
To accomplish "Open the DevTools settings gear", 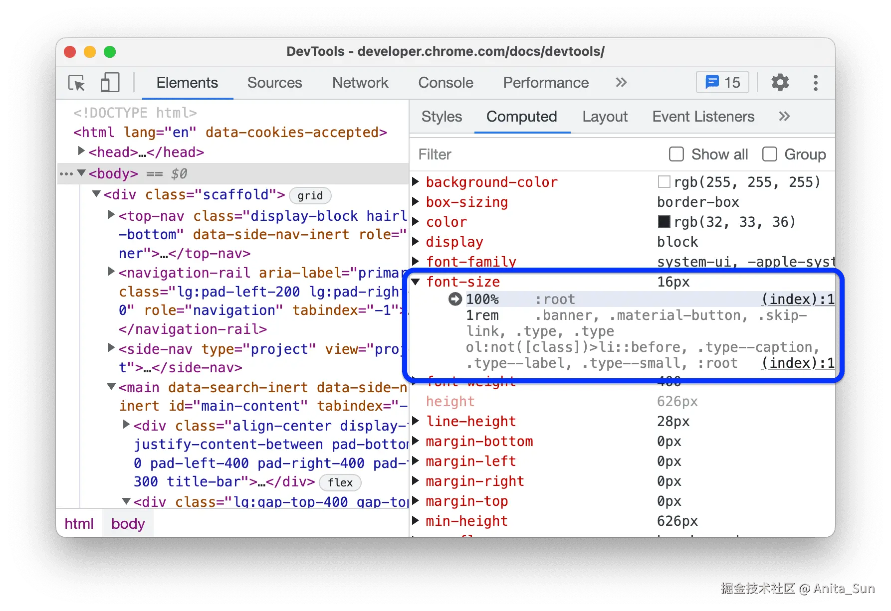I will click(x=780, y=82).
